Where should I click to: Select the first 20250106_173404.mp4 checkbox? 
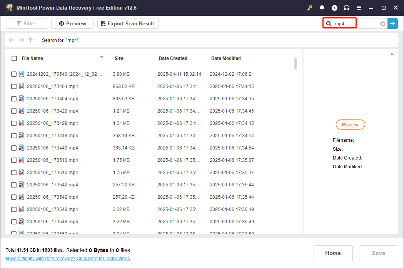coord(13,86)
